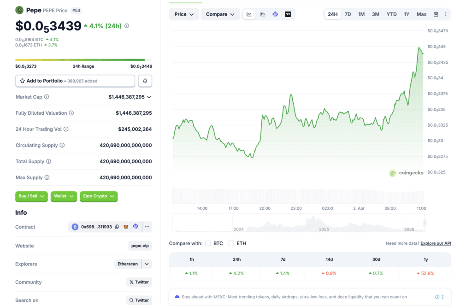Open the 24h price change info icon
The width and height of the screenshot is (472, 306).
127,26
